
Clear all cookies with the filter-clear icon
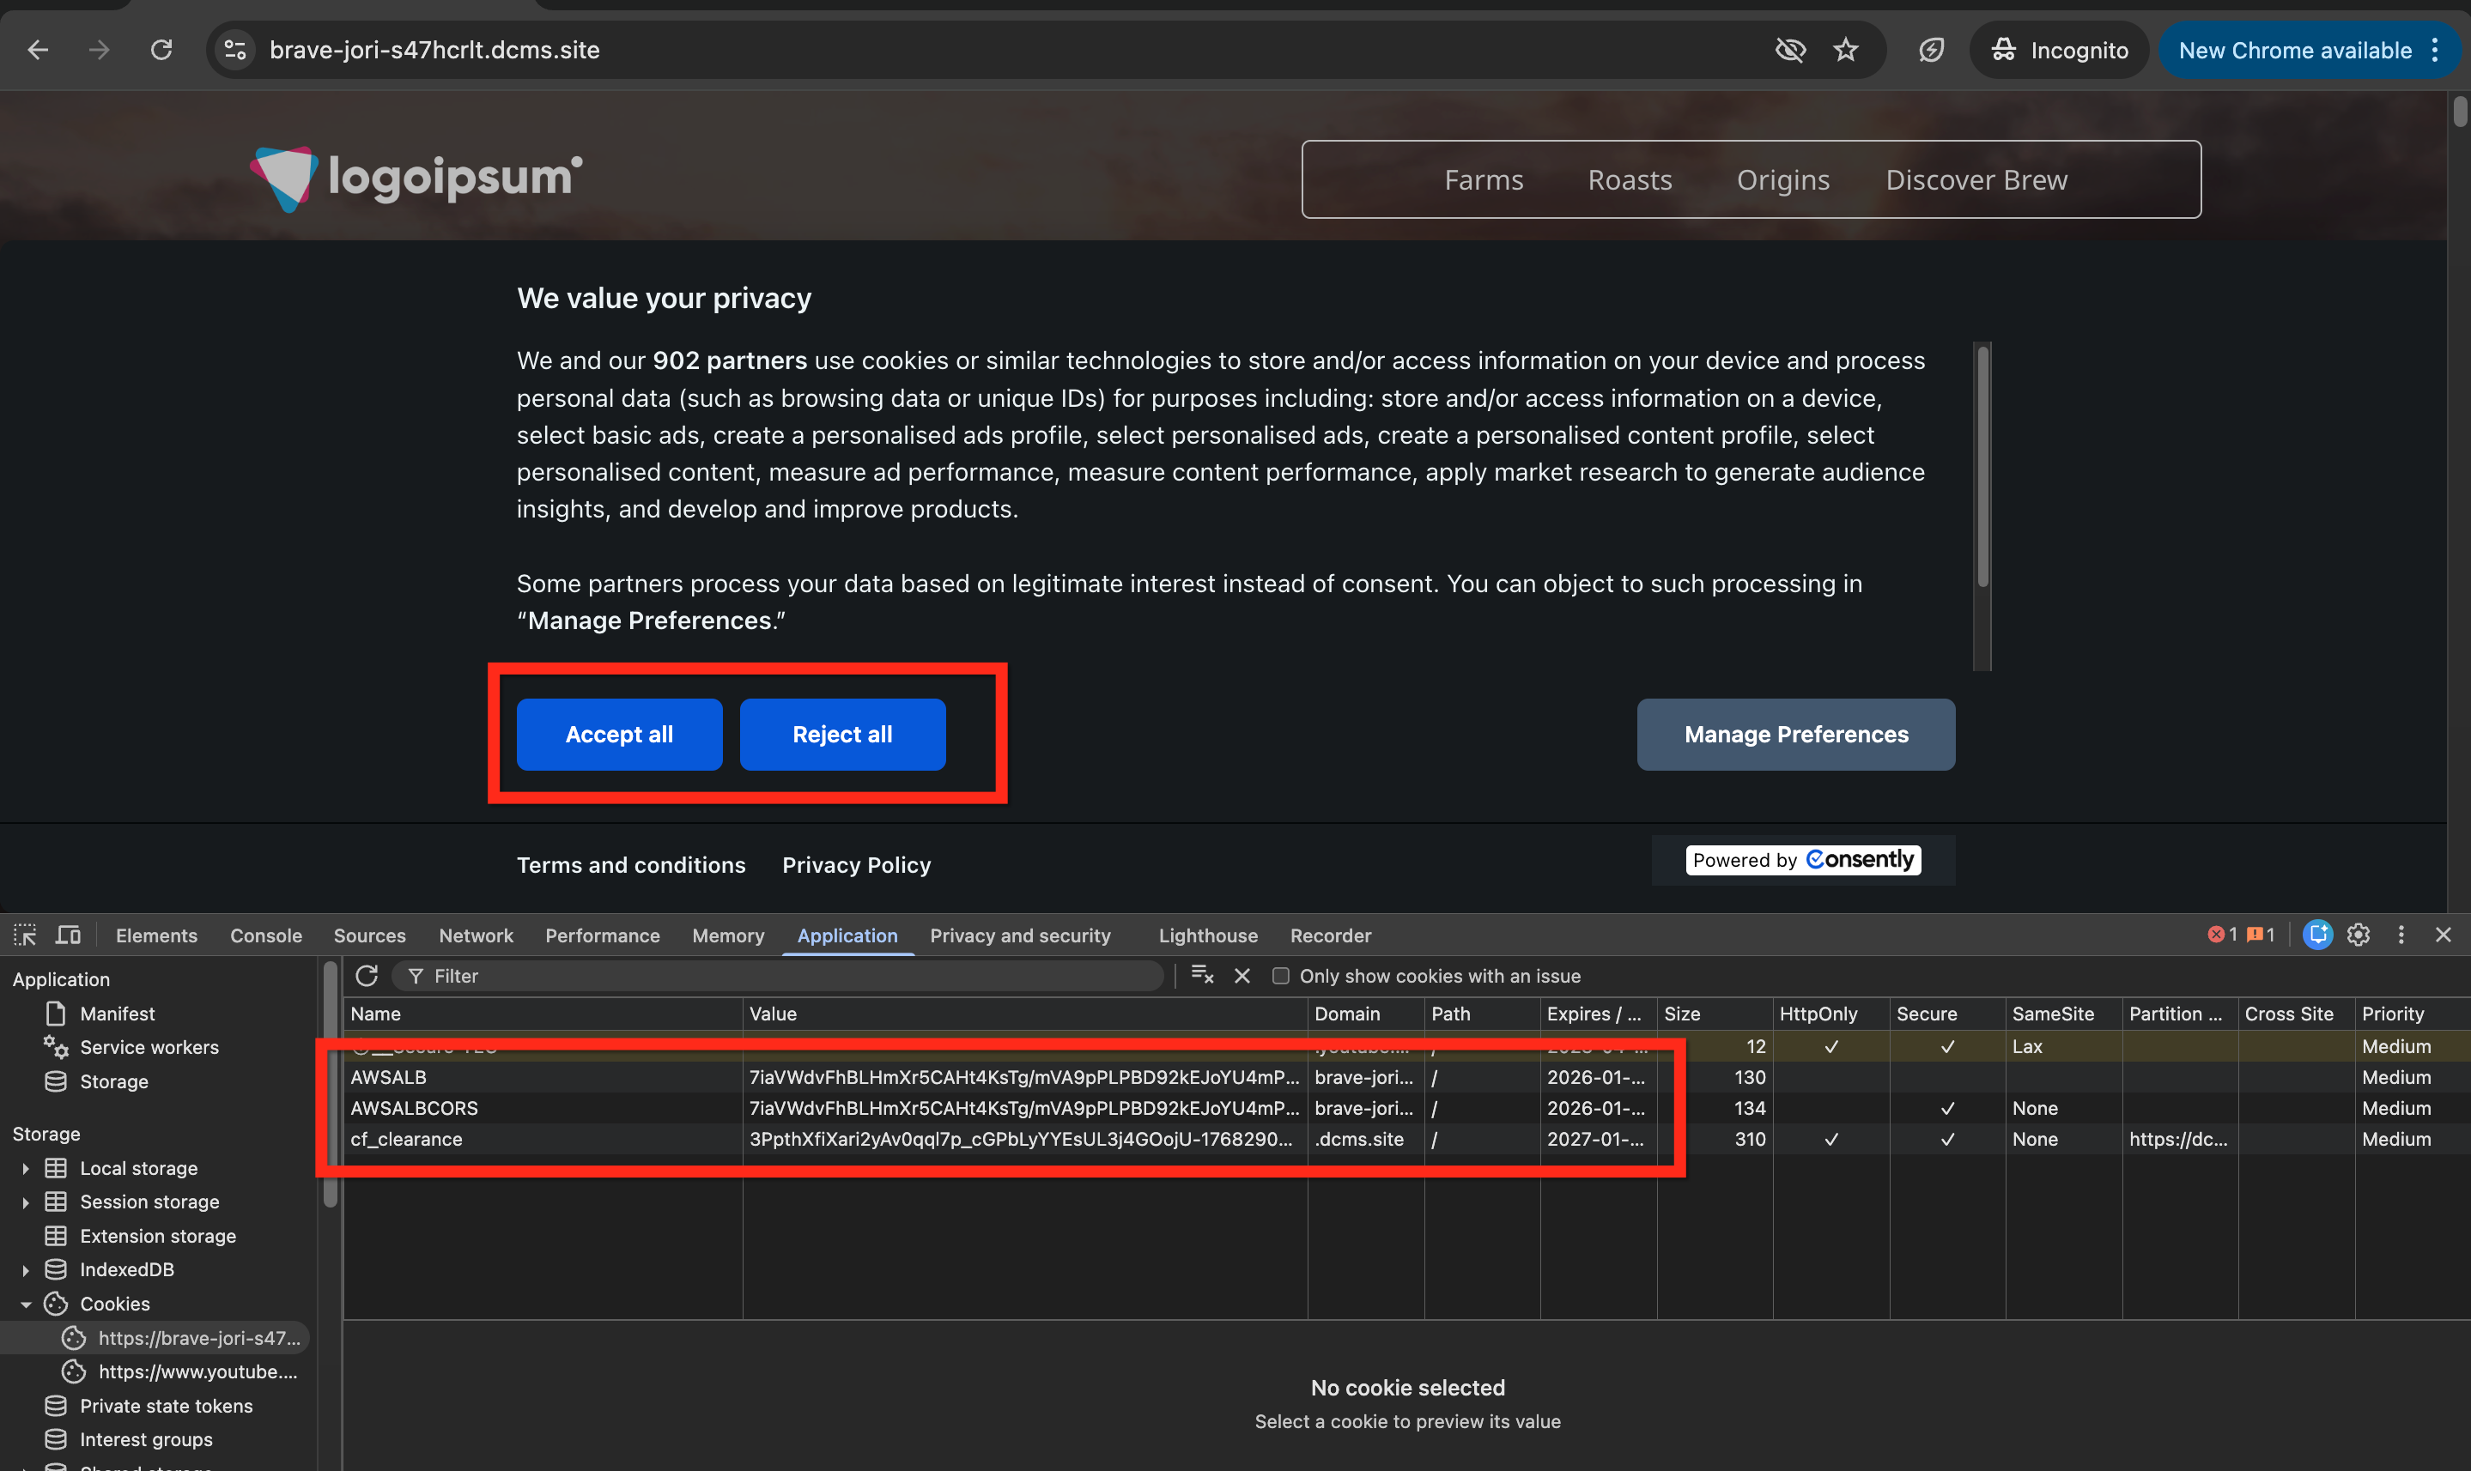click(x=1202, y=976)
